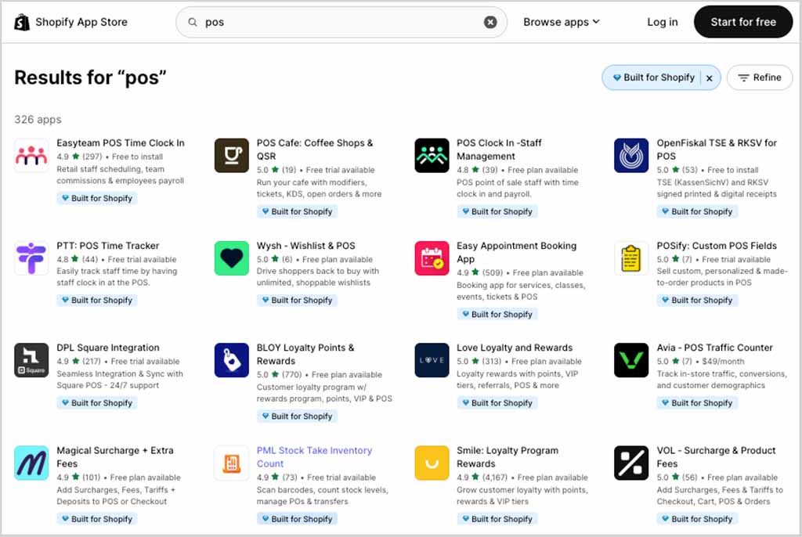Click the Results for "pos" heading
802x537 pixels.
tap(91, 77)
